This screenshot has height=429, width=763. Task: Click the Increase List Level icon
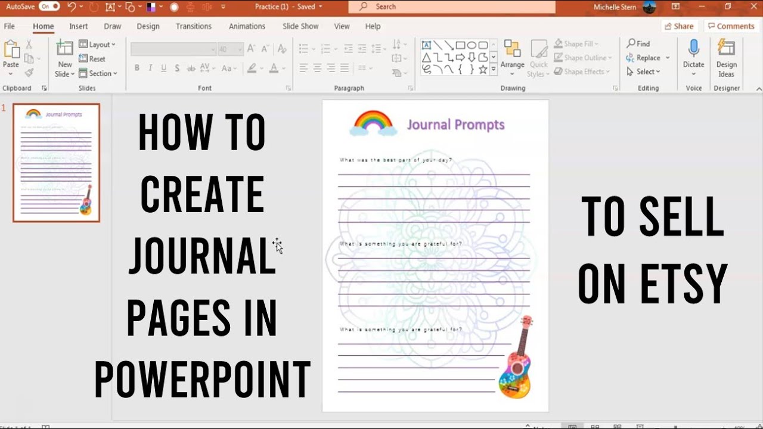tap(361, 49)
